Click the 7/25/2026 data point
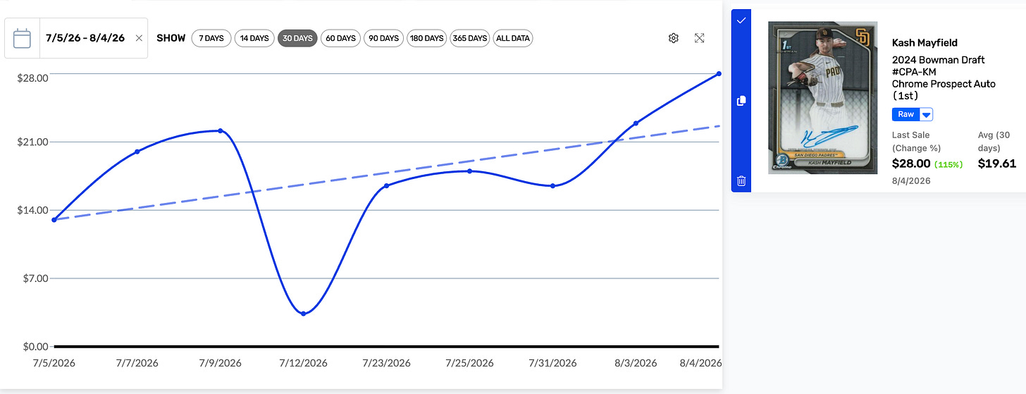 [x=469, y=171]
